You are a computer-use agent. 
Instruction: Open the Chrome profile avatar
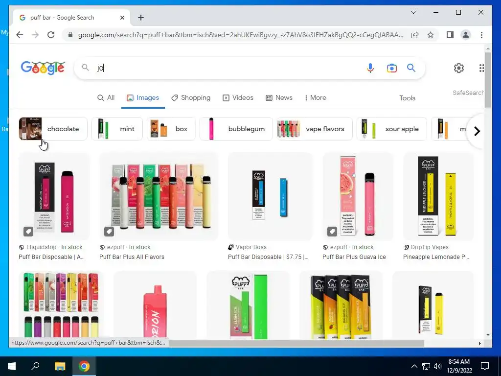[466, 35]
